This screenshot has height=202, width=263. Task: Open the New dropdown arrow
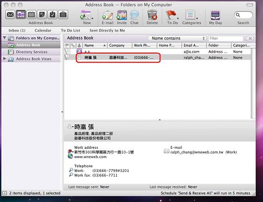tap(93, 18)
